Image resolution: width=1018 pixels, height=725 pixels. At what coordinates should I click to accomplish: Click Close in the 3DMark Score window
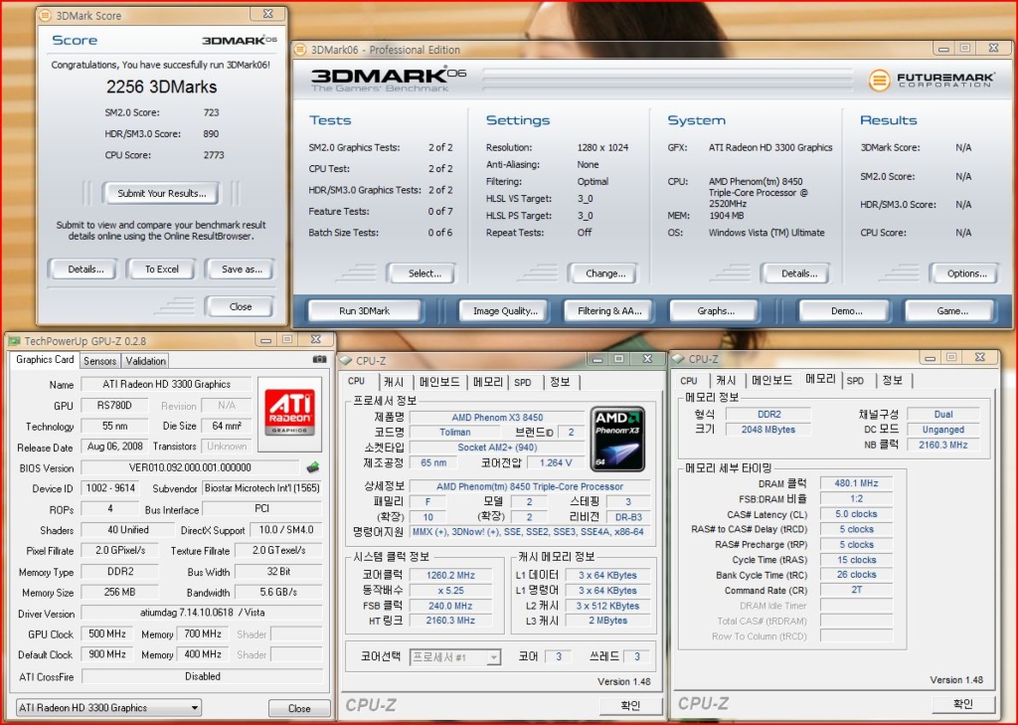pos(241,306)
